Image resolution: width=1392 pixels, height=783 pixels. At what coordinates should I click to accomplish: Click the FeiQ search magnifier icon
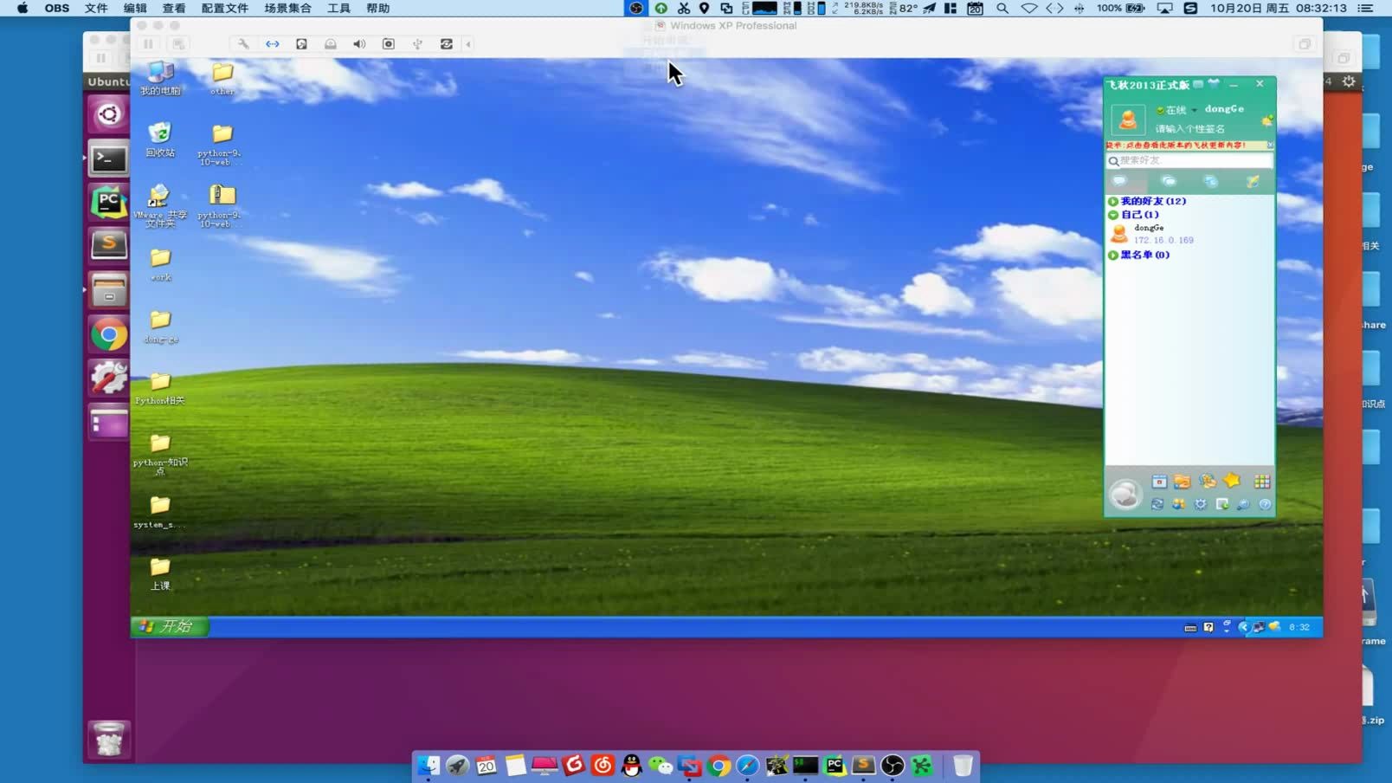1243,504
